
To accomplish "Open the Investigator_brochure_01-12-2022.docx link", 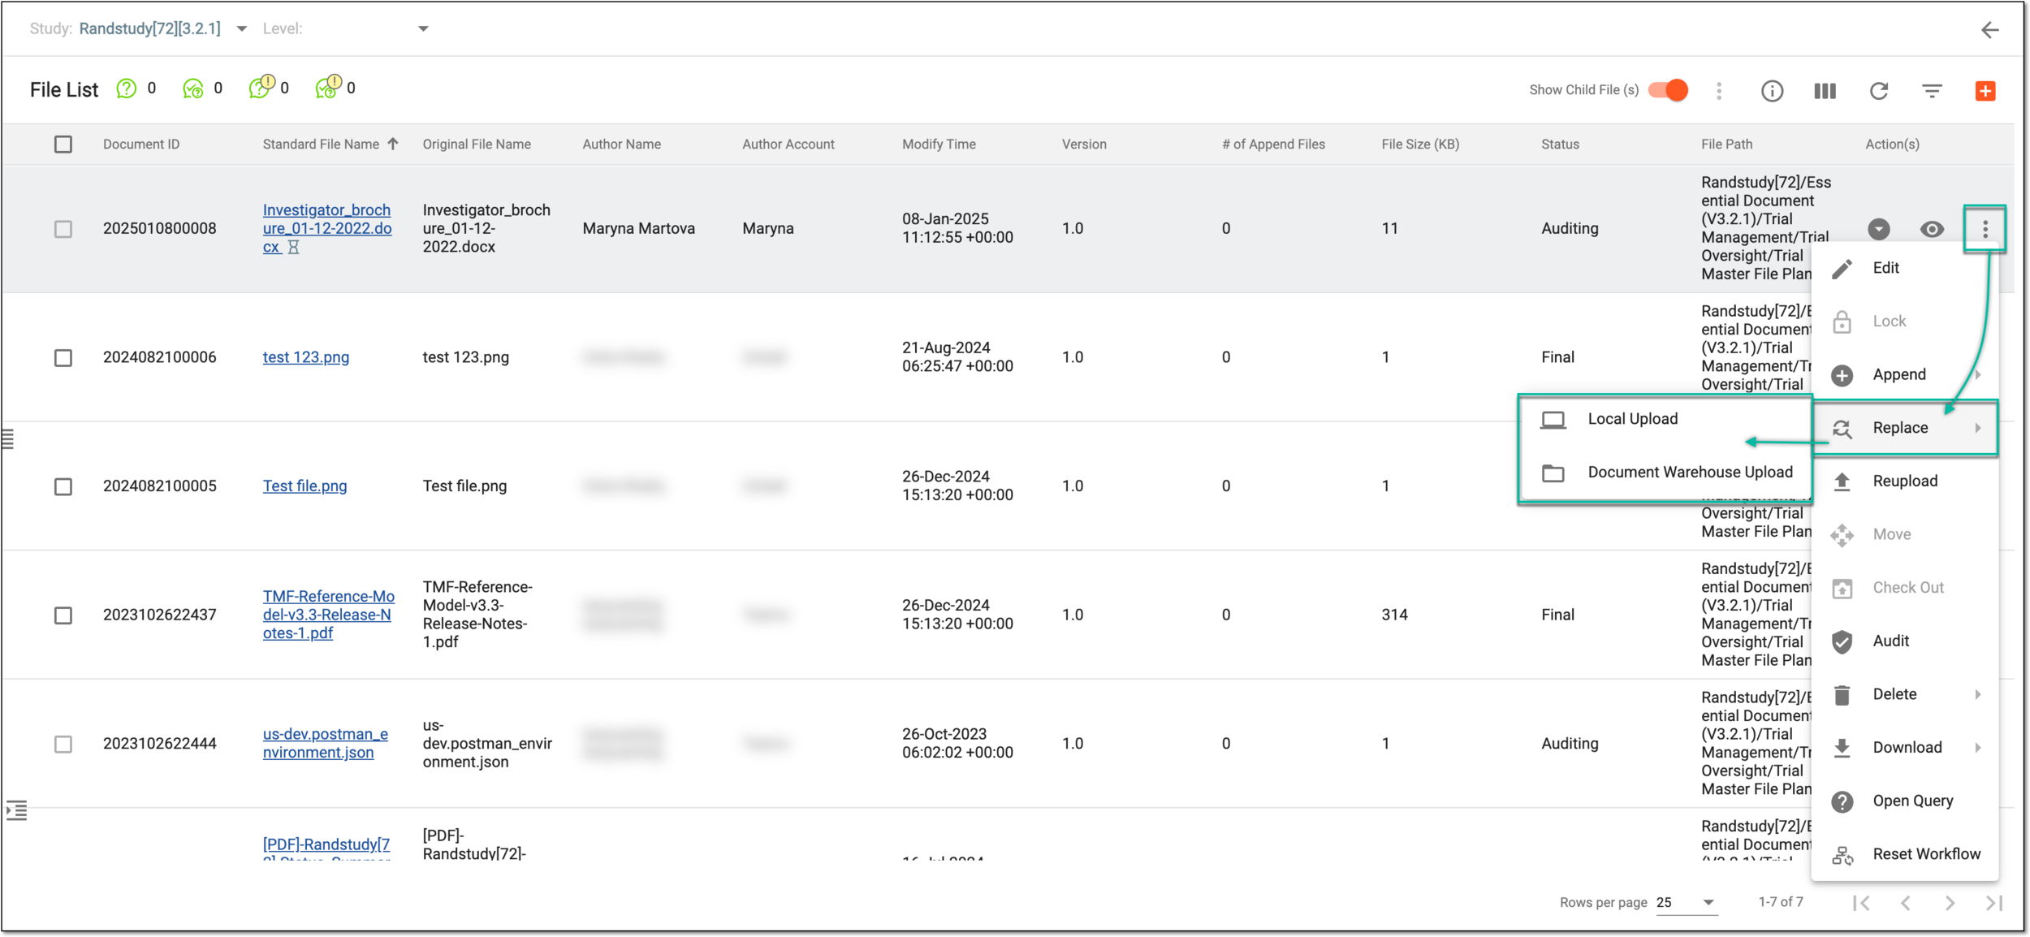I will (x=326, y=229).
